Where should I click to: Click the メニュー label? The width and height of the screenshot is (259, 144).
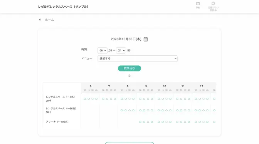[x=87, y=58]
